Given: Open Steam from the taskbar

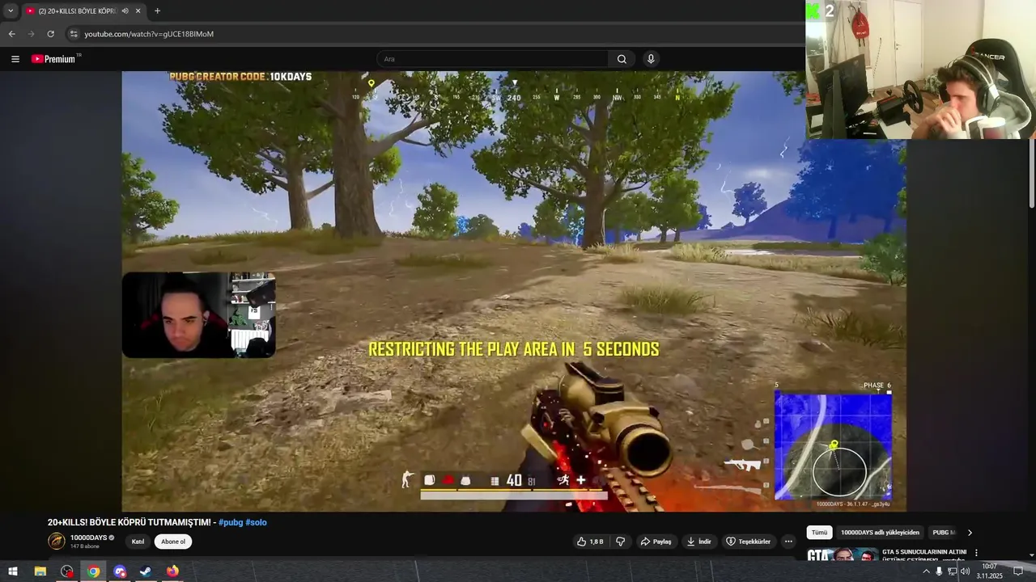Looking at the screenshot, I should pos(146,571).
